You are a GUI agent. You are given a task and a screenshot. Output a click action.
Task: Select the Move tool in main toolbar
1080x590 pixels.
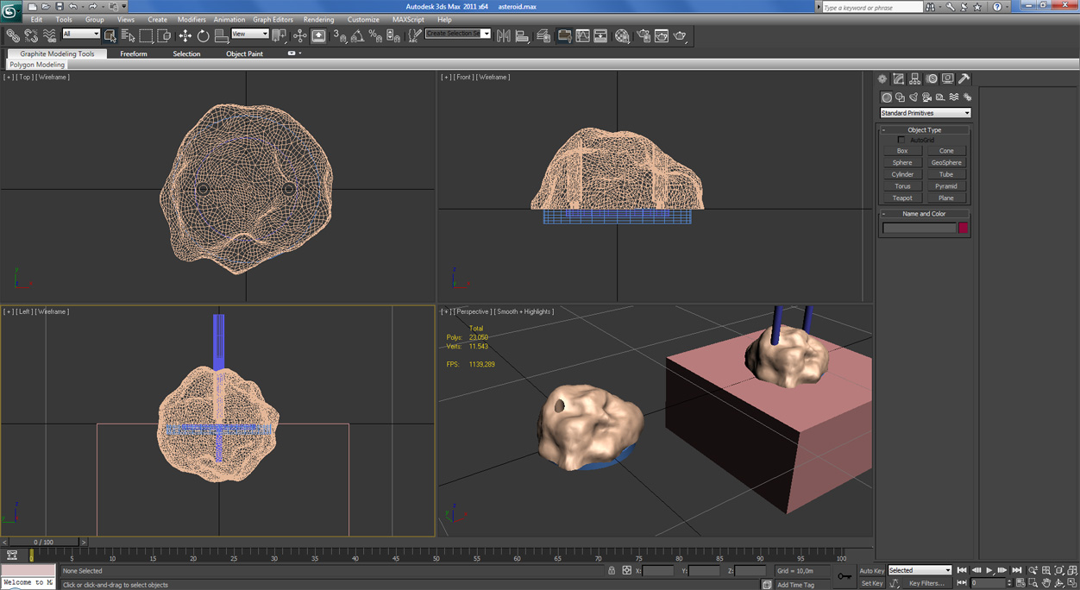coord(185,36)
